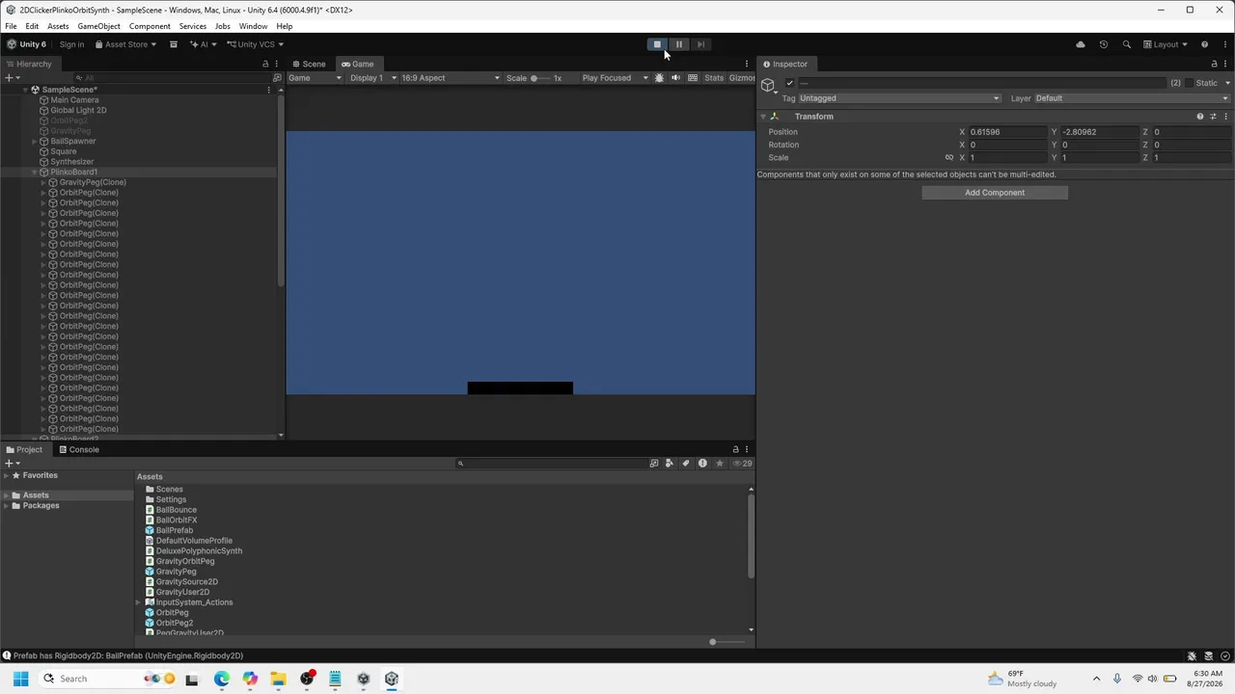Toggle the Inspector panel lock

click(1214, 65)
